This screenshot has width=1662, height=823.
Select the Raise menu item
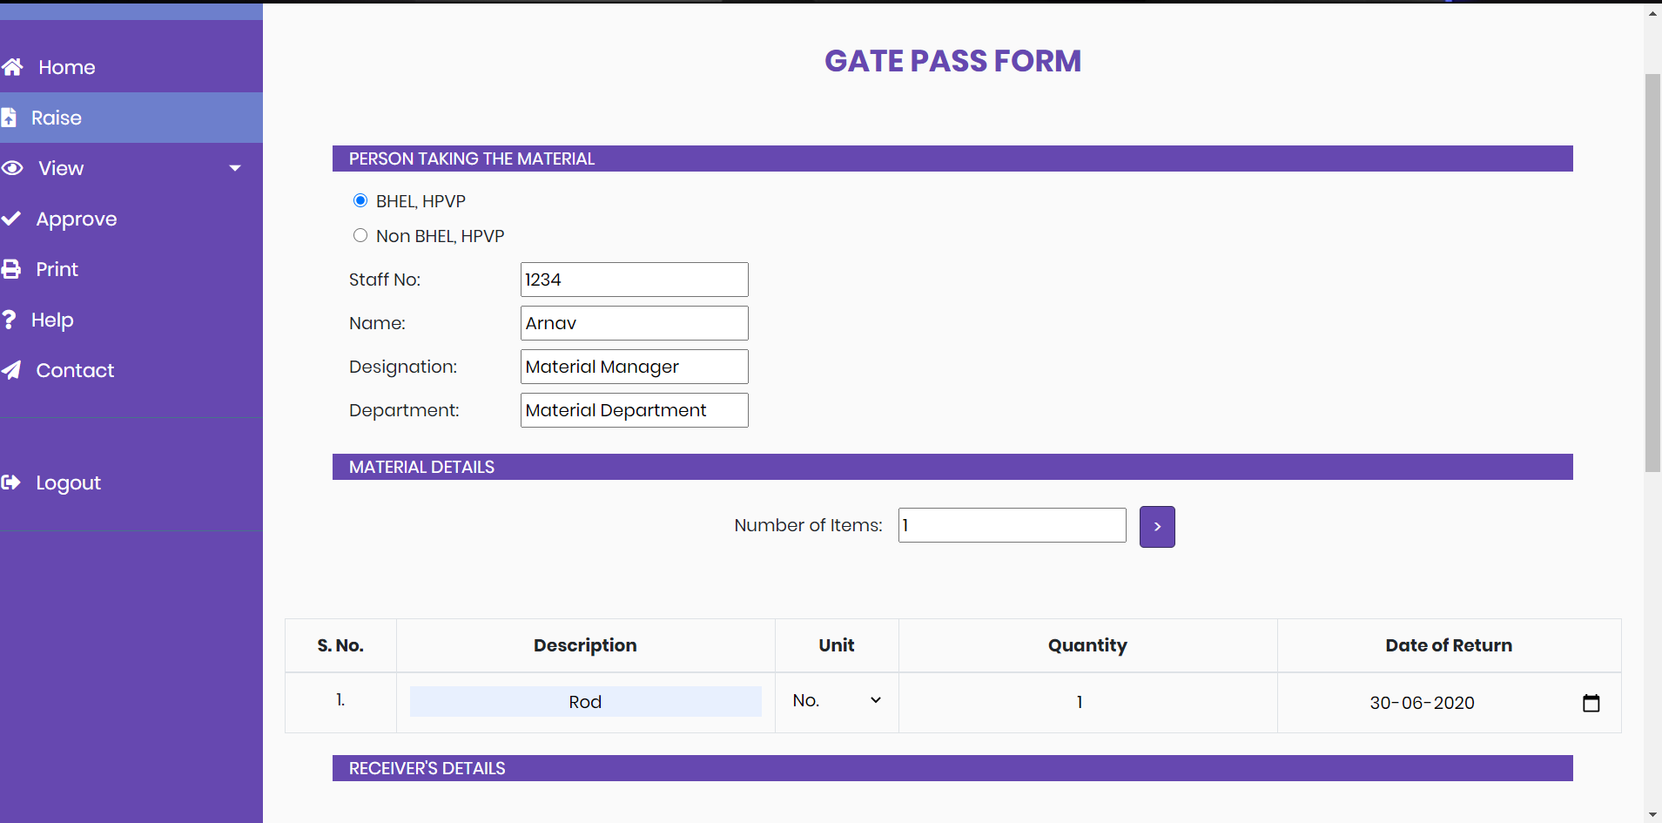click(x=57, y=117)
